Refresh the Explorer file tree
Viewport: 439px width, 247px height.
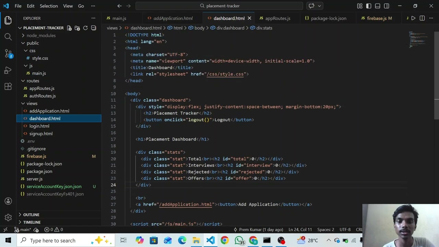point(85,28)
